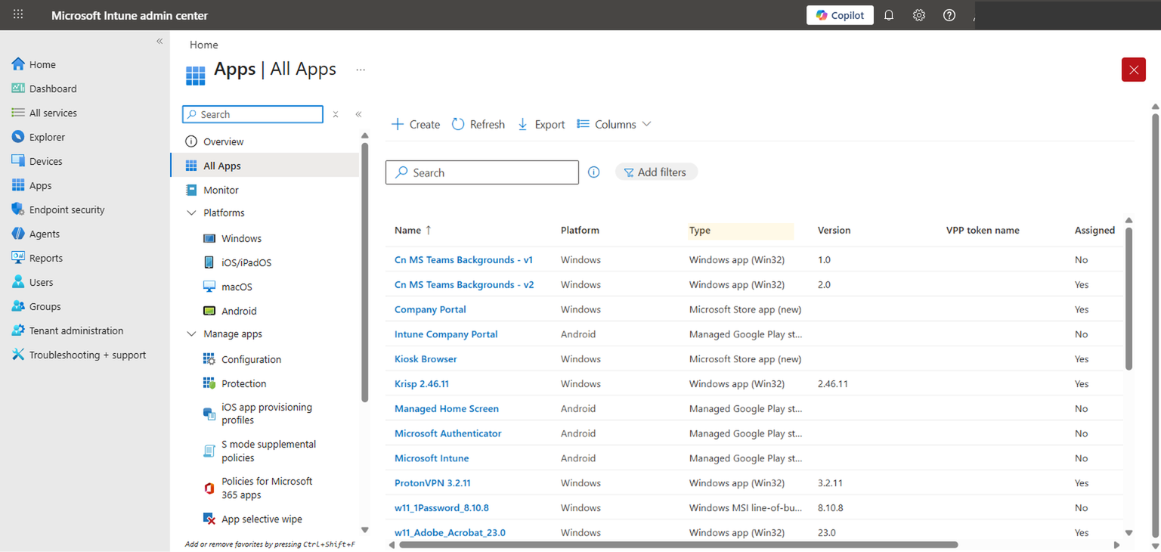This screenshot has height=552, width=1161.
Task: Collapse the Manage apps section
Action: pos(191,333)
